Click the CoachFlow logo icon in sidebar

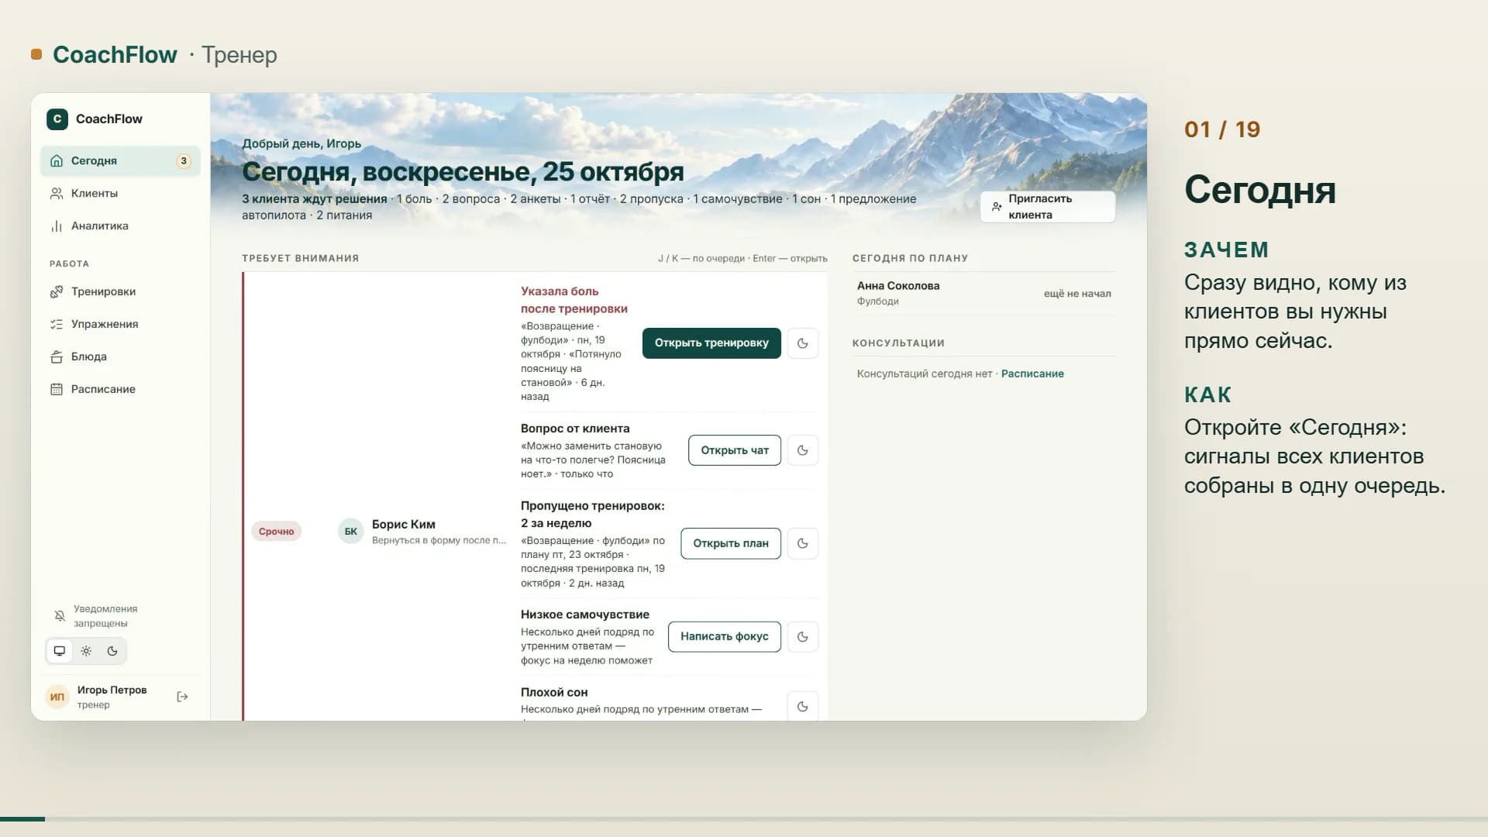coord(57,119)
